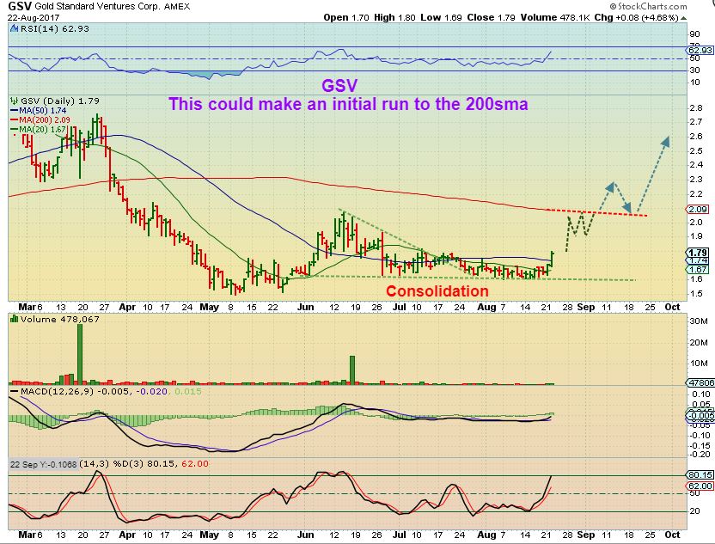The image size is (715, 544).
Task: Click the High 1.80 value
Action: tap(395, 18)
